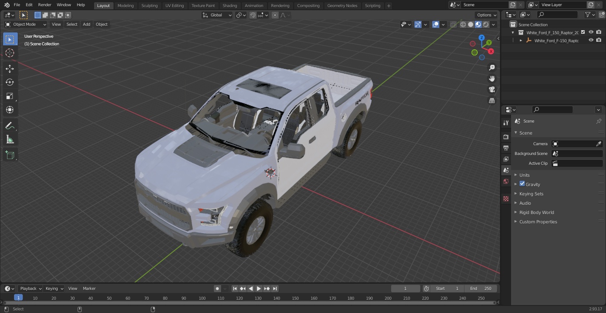Click the End frame 250 field
The height and width of the screenshot is (313, 606).
click(x=481, y=289)
